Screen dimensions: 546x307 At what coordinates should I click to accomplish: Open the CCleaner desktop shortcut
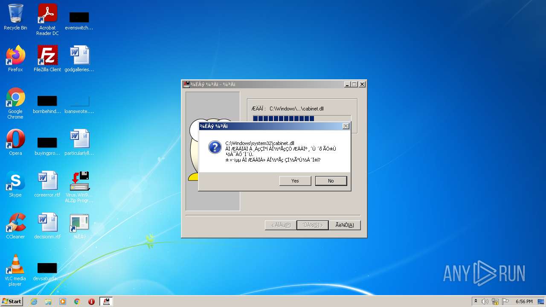coord(15,226)
